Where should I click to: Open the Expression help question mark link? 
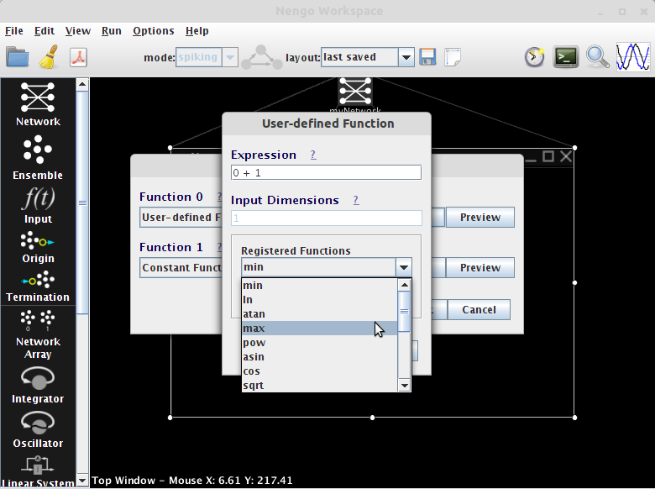click(313, 155)
